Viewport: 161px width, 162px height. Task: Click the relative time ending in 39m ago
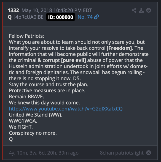point(44,153)
